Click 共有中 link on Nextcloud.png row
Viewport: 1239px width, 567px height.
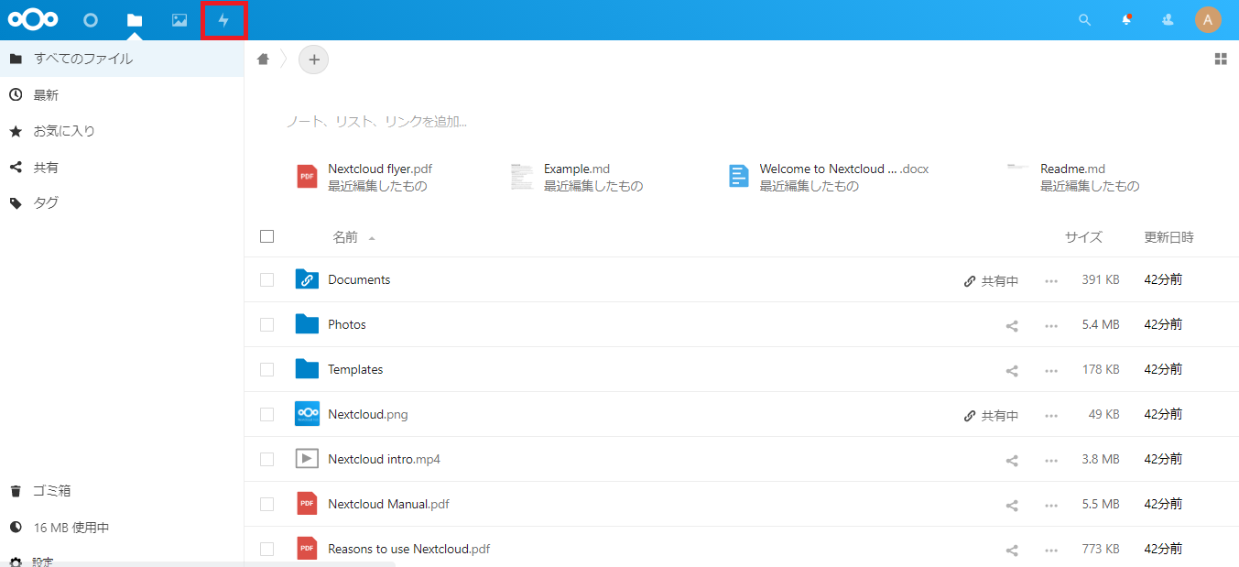click(991, 416)
